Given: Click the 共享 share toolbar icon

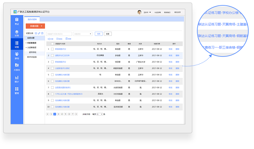Looking at the screenshot, I should [50, 39].
